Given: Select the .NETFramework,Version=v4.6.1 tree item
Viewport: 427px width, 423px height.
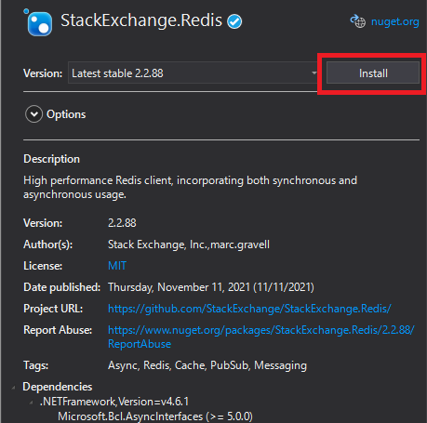Looking at the screenshot, I should point(114,402).
